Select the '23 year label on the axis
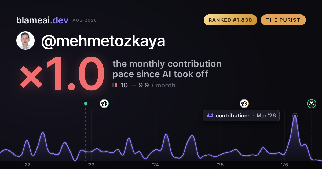The height and width of the screenshot is (169, 322). (x=91, y=165)
